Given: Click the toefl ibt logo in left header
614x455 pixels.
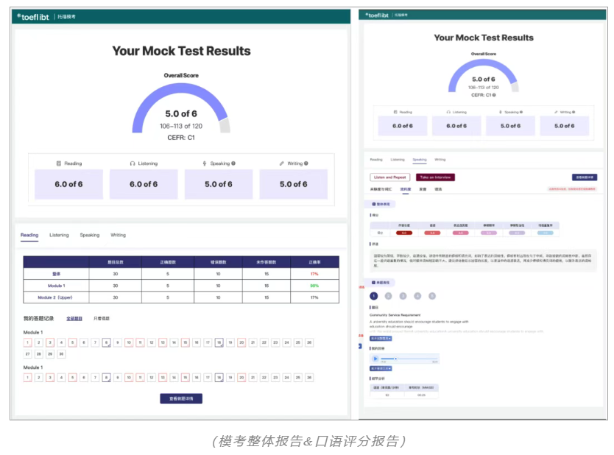Looking at the screenshot, I should (x=35, y=15).
